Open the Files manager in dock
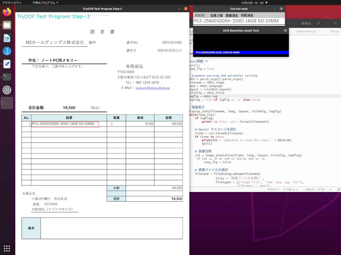 (7, 25)
